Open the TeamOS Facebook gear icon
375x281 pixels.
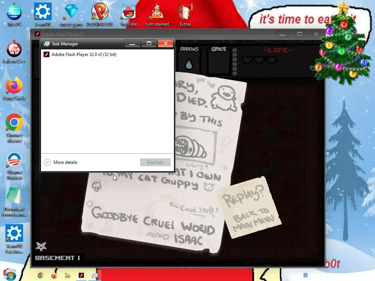coord(14,239)
